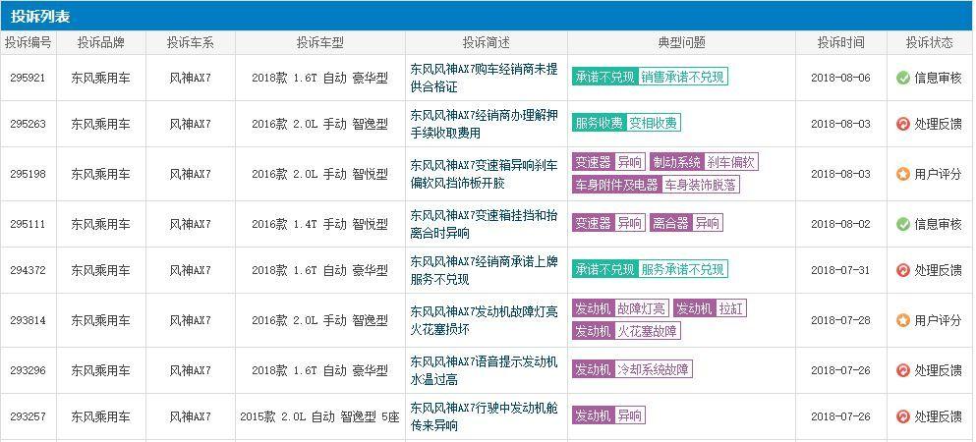
Task: Click complaint number 293296
Action: (28, 370)
